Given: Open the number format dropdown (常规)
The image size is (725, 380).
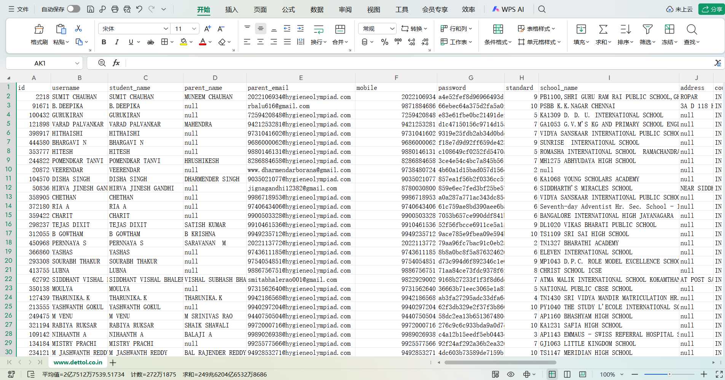Looking at the screenshot, I should point(392,29).
